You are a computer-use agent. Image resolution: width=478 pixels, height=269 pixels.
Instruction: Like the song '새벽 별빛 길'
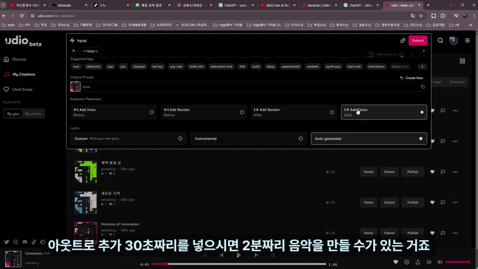coord(432,172)
